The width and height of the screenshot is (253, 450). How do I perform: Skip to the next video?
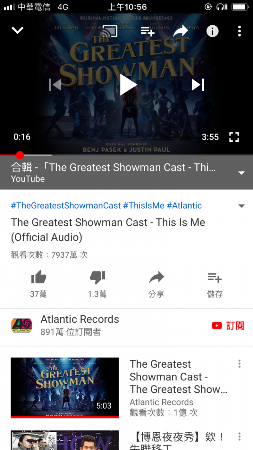tap(198, 85)
